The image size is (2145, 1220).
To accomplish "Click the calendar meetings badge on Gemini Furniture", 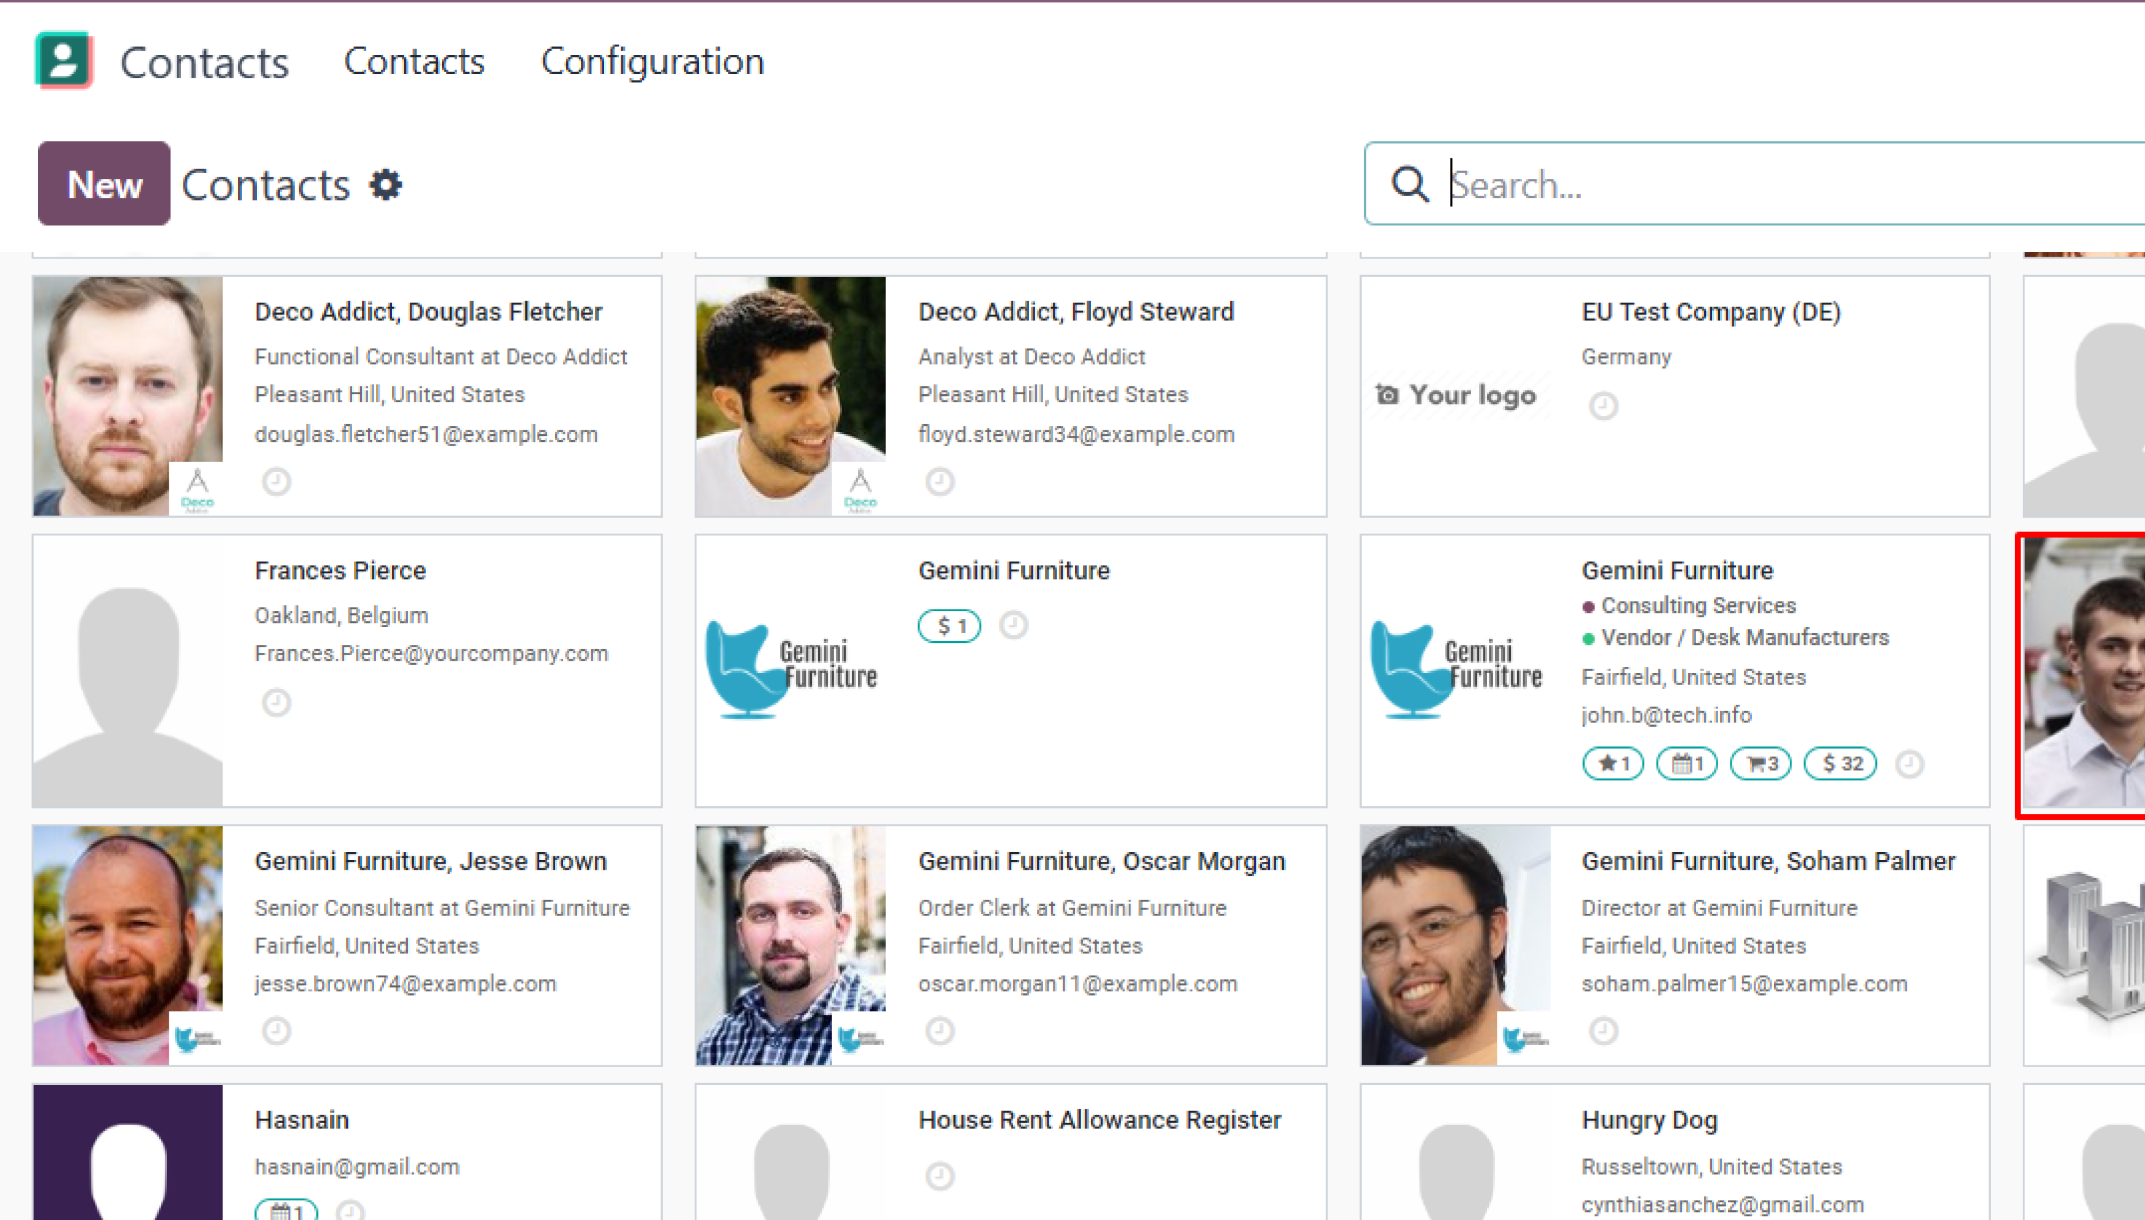I will tap(1686, 763).
